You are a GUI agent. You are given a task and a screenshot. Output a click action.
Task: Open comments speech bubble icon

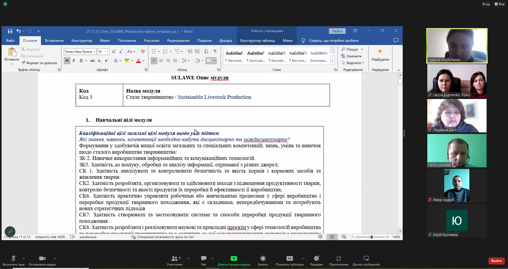(396, 41)
